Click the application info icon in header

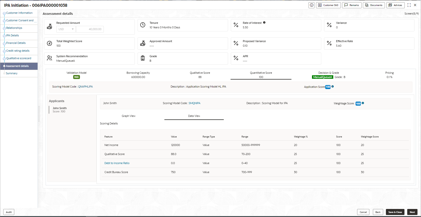311,5
